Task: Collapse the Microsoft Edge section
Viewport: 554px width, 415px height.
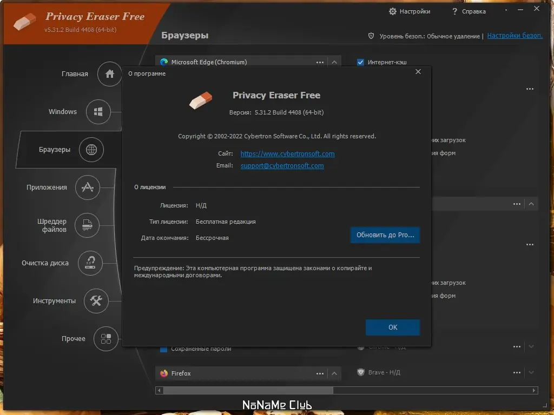Action: point(334,63)
